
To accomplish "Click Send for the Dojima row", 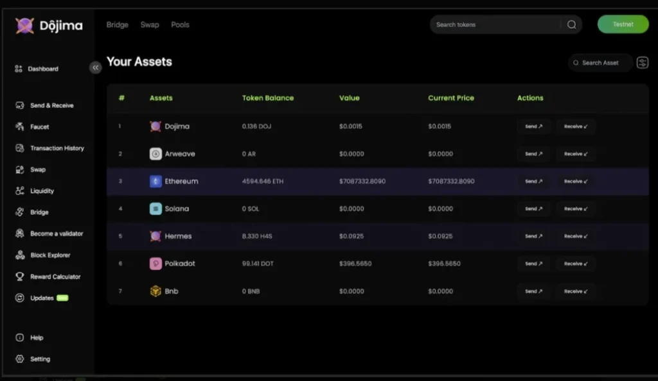I will (534, 126).
